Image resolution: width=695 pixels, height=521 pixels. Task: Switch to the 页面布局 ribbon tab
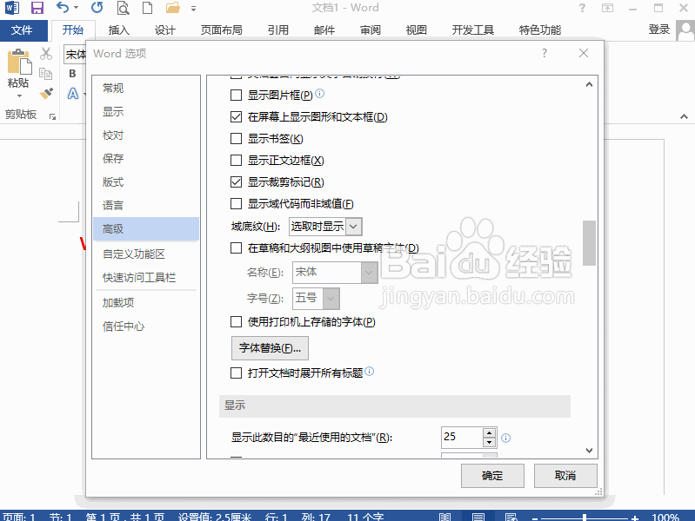point(222,30)
